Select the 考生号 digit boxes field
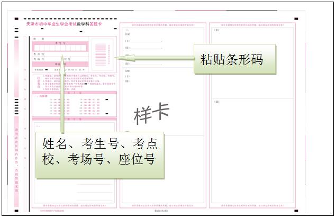 (x=60, y=48)
